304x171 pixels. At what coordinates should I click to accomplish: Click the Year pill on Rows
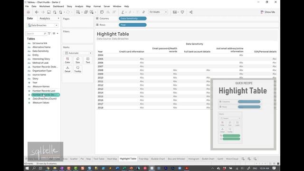pos(133,25)
